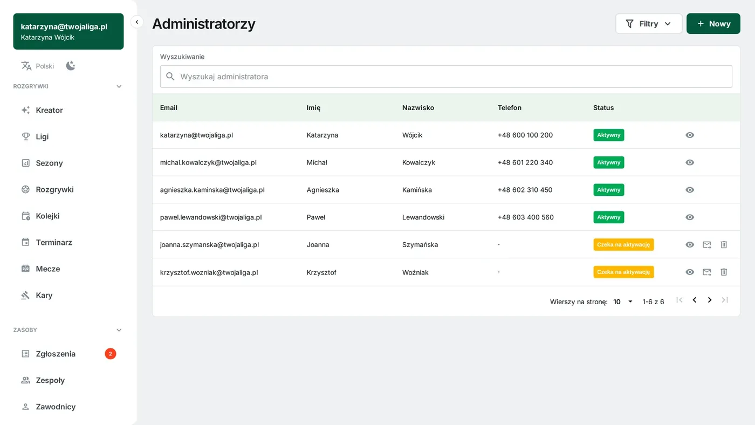Go to next page of table
The width and height of the screenshot is (755, 425).
click(x=710, y=300)
